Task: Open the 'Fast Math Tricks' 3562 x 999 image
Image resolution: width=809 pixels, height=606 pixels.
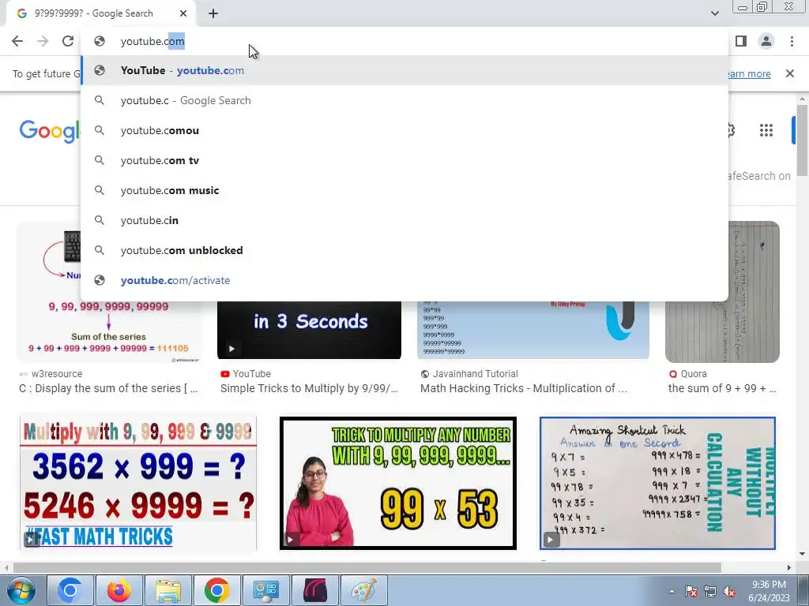Action: coord(137,484)
